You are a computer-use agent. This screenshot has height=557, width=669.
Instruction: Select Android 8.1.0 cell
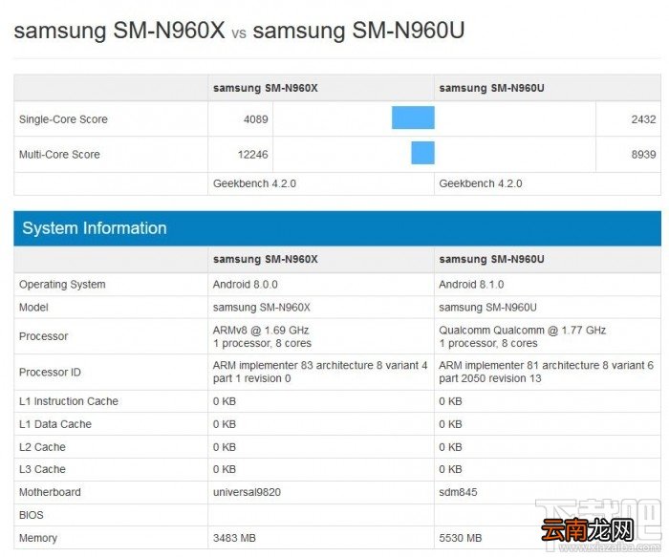click(471, 285)
